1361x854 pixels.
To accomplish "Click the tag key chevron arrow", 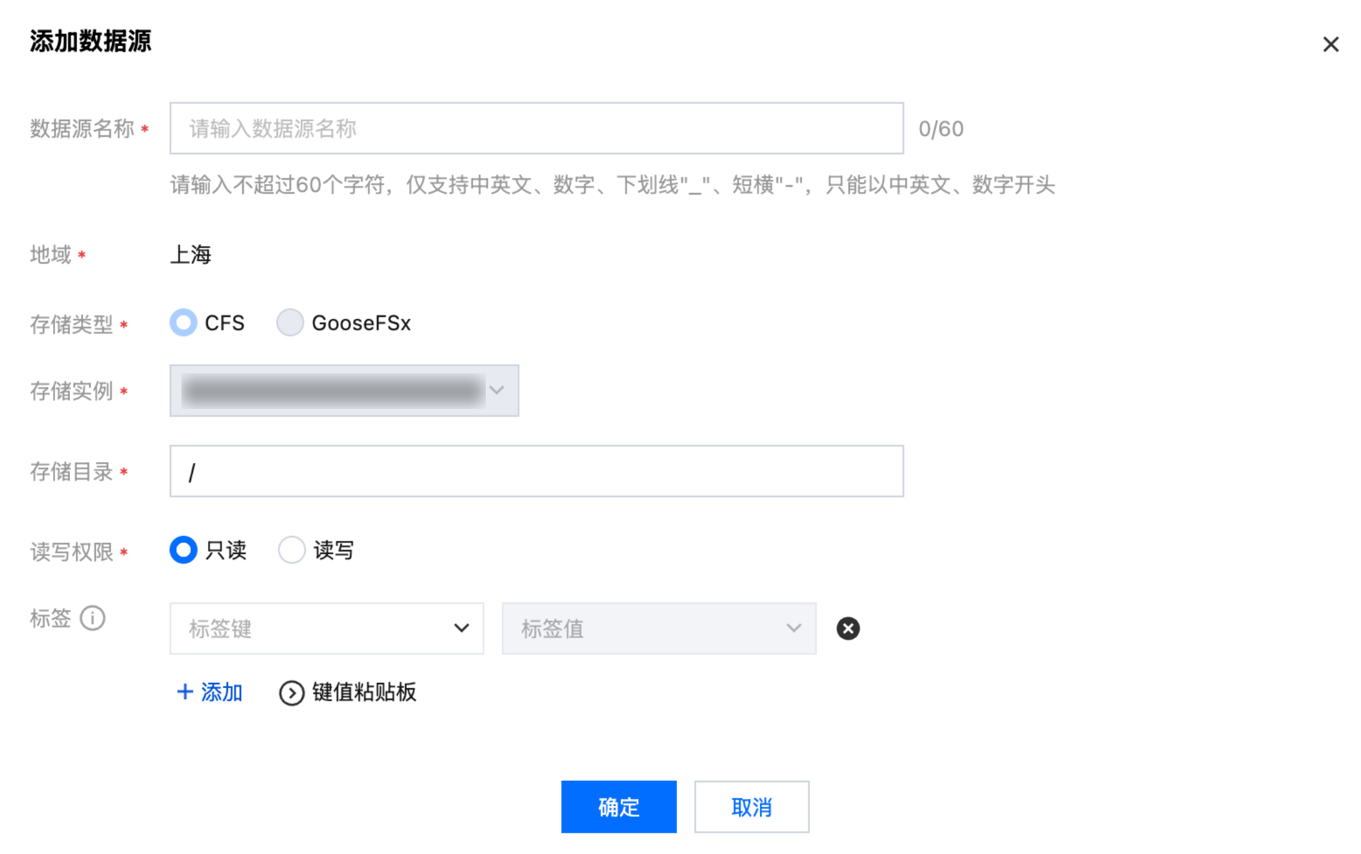I will (x=461, y=628).
